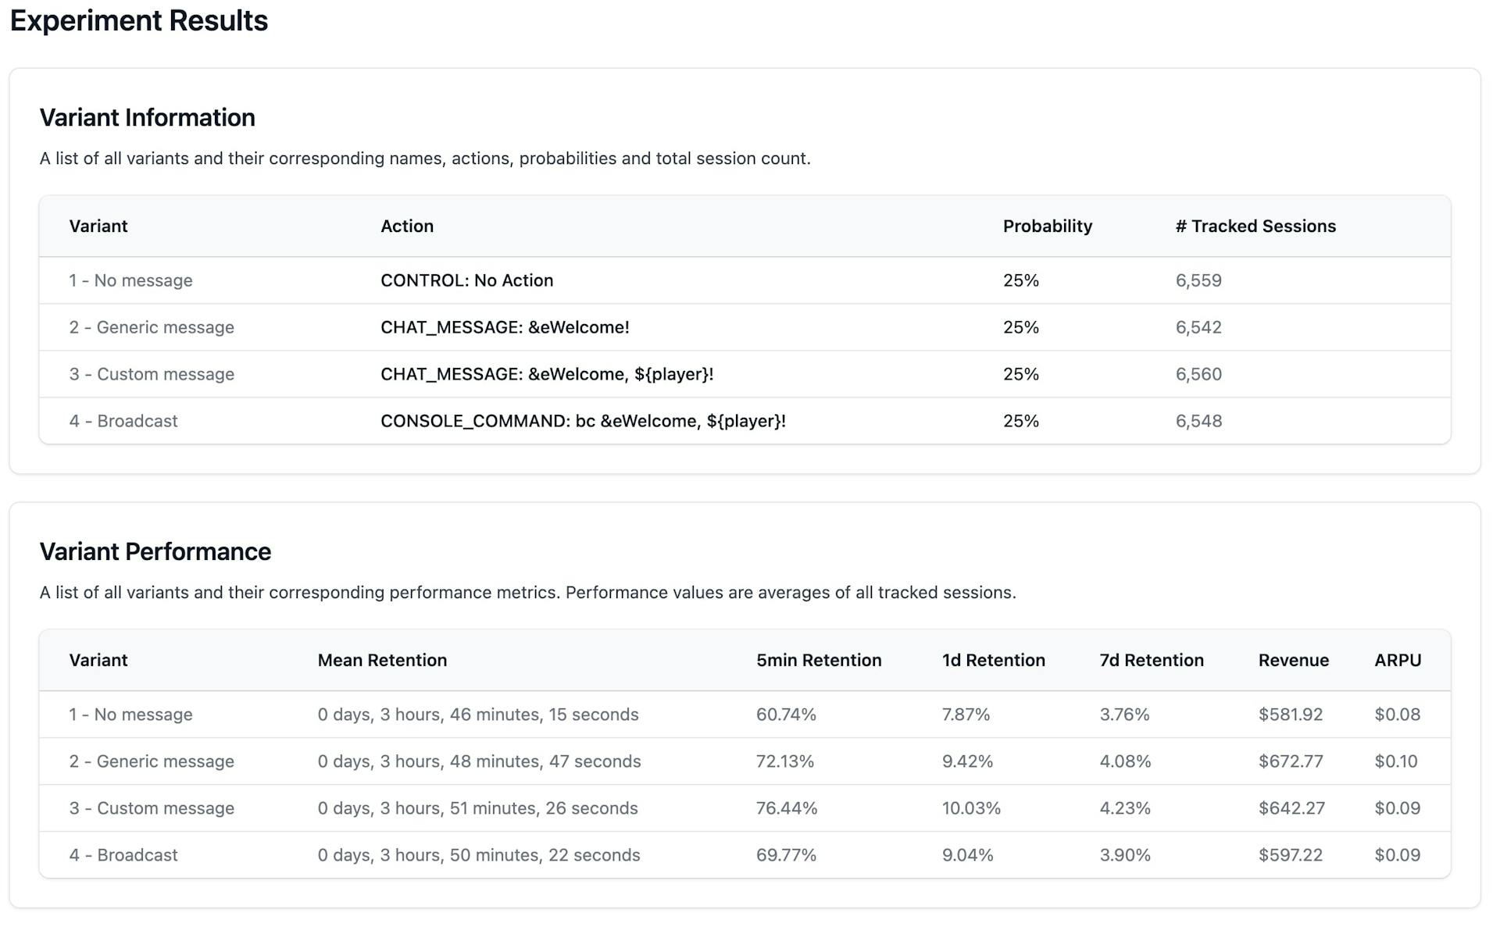
Task: Click 5min retention value 72.13%
Action: tap(785, 761)
